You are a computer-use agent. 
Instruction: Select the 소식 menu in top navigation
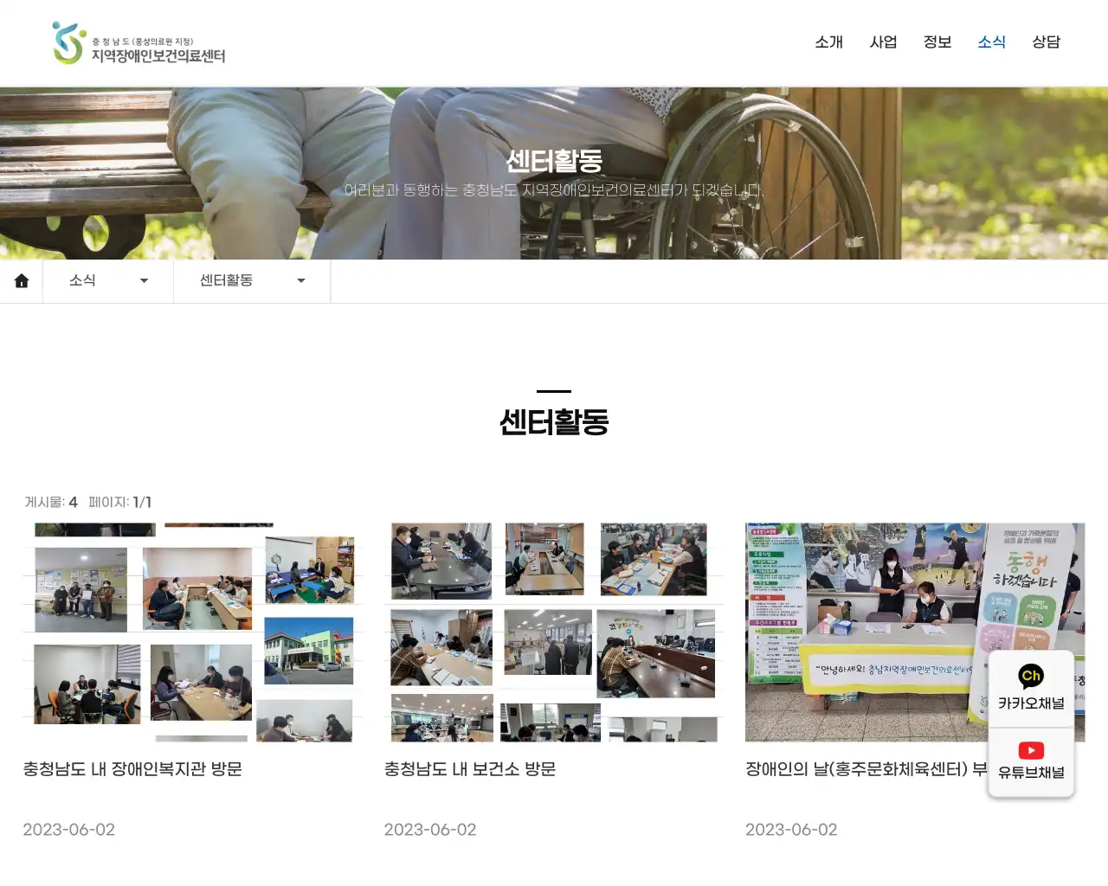coord(991,42)
